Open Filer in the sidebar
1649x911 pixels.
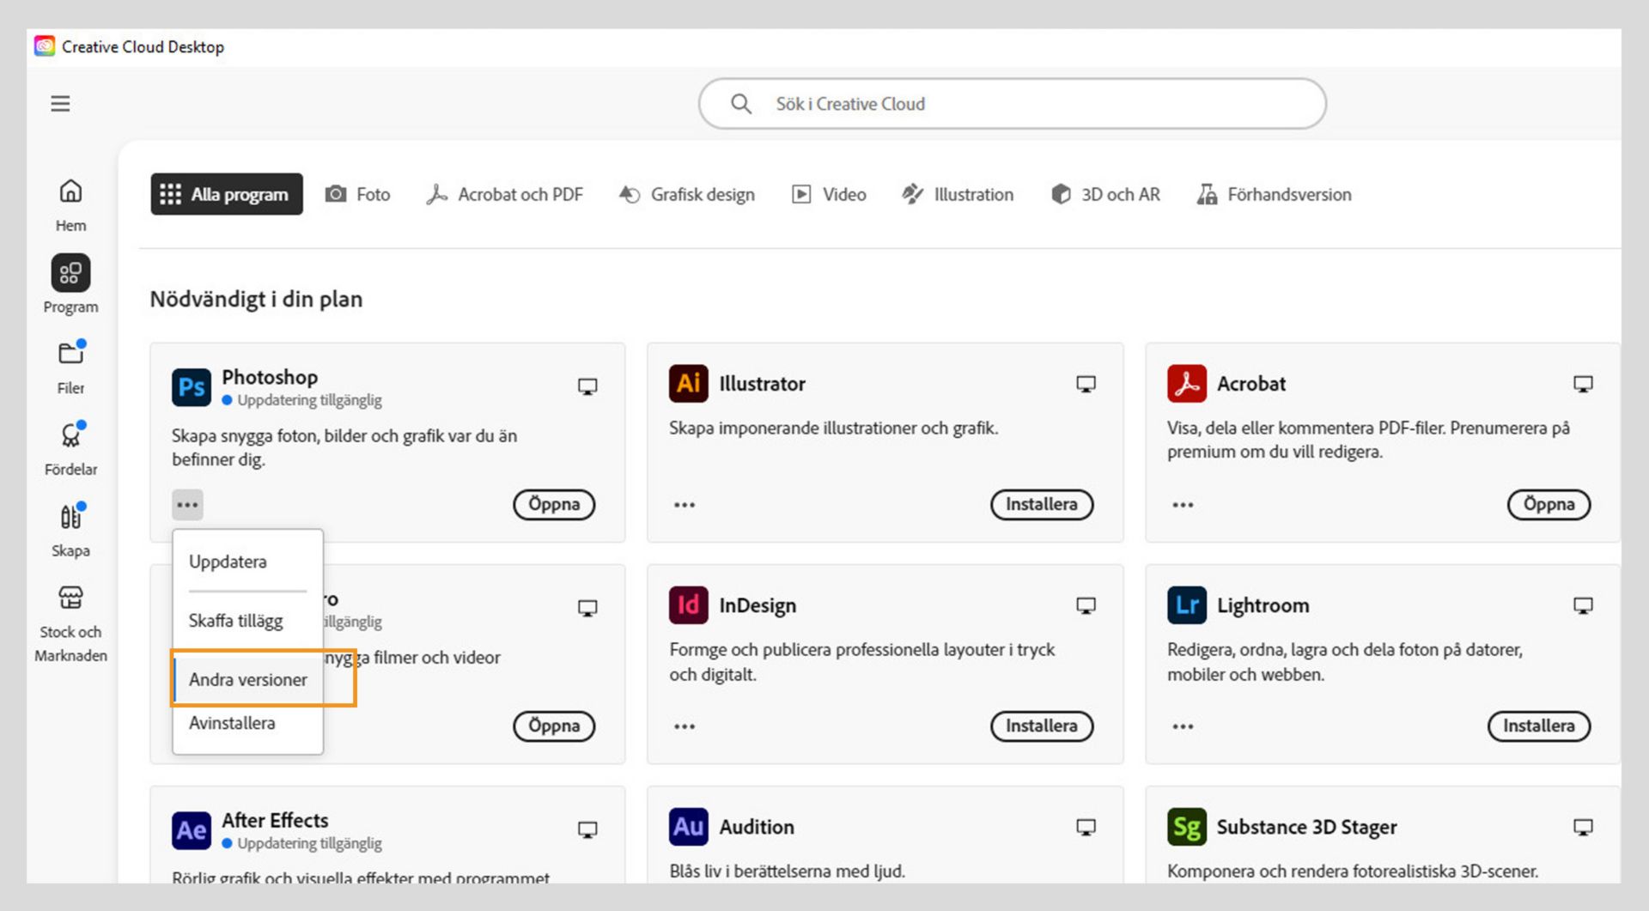(70, 354)
